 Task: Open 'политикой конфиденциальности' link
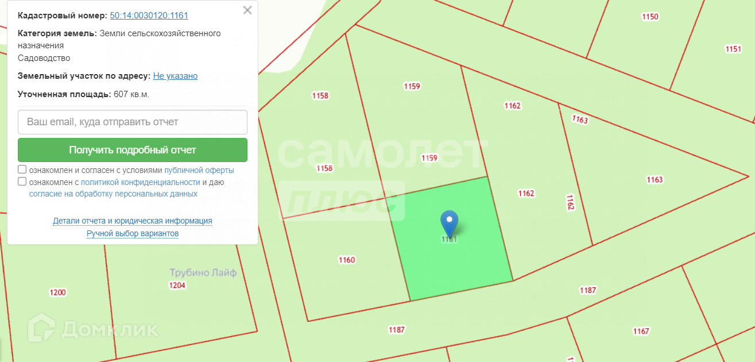point(140,182)
